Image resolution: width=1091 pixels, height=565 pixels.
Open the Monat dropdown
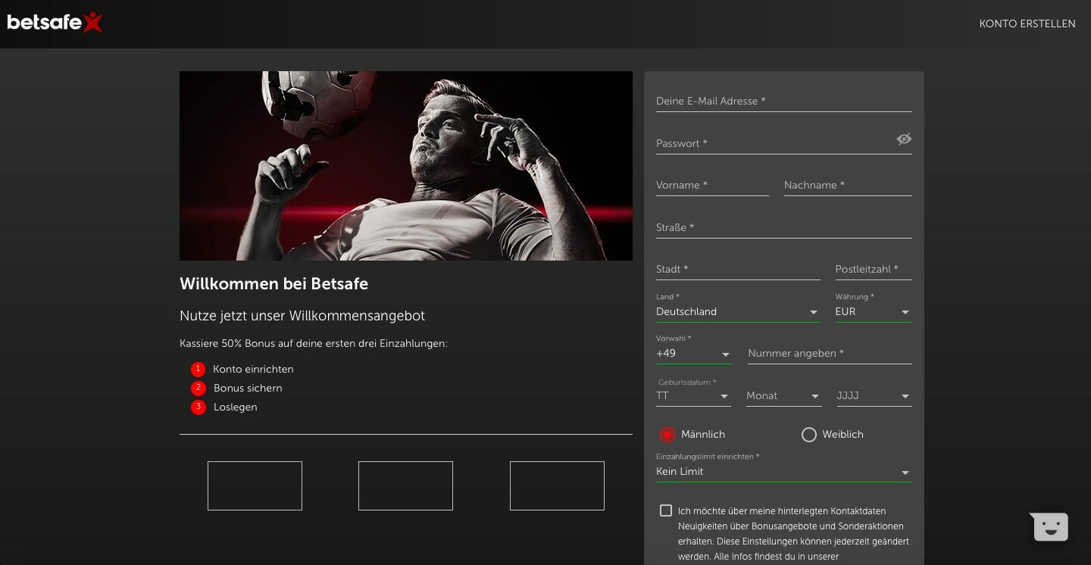pos(783,396)
